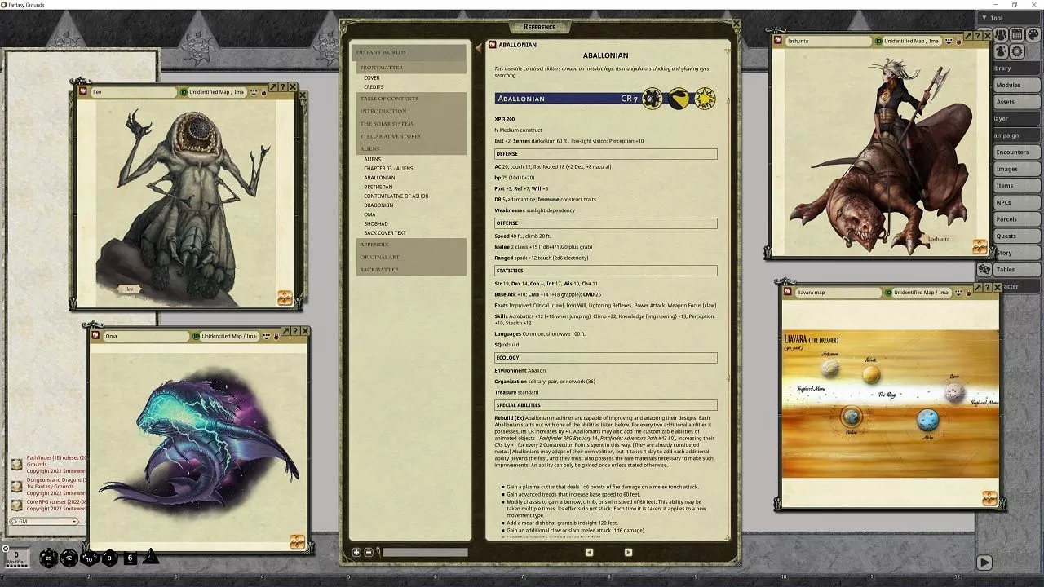
Task: Open image toolbar button in Oma window
Action: 298,541
